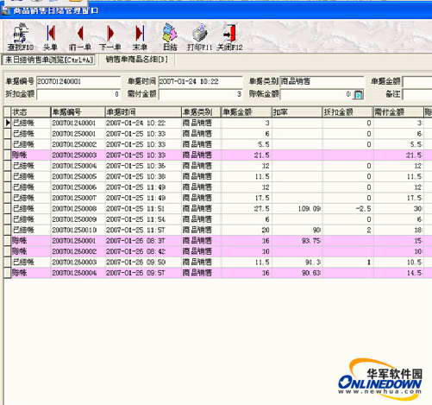Select the pink 赊帐 row 200701250003
This screenshot has width=432, height=405.
217,155
